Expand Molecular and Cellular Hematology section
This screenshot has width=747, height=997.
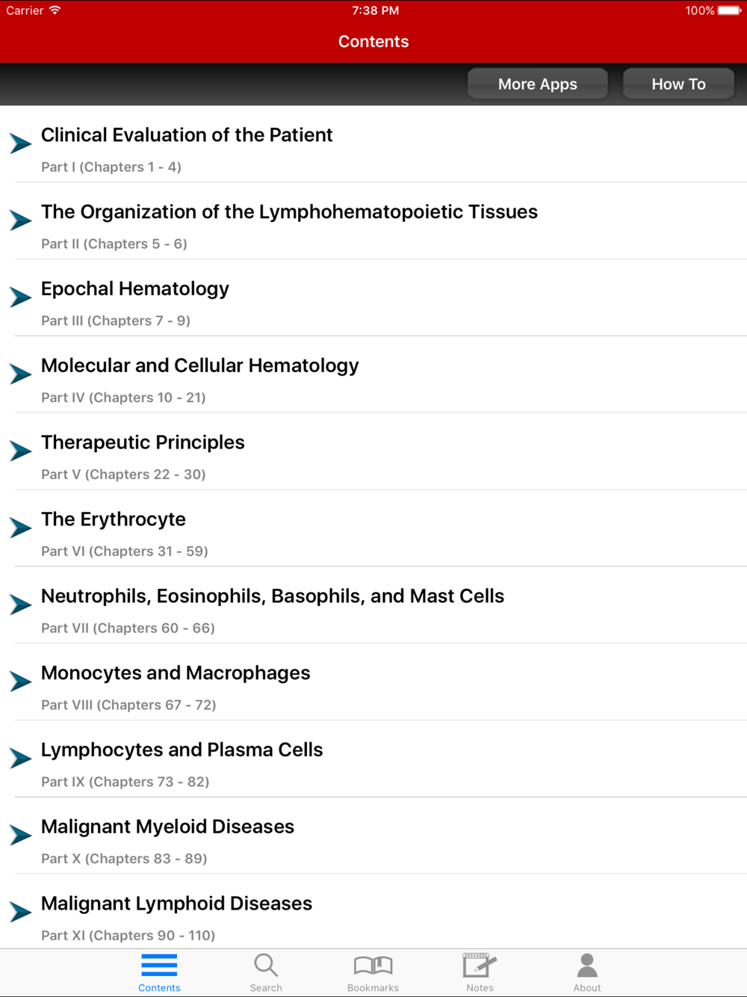pos(373,374)
